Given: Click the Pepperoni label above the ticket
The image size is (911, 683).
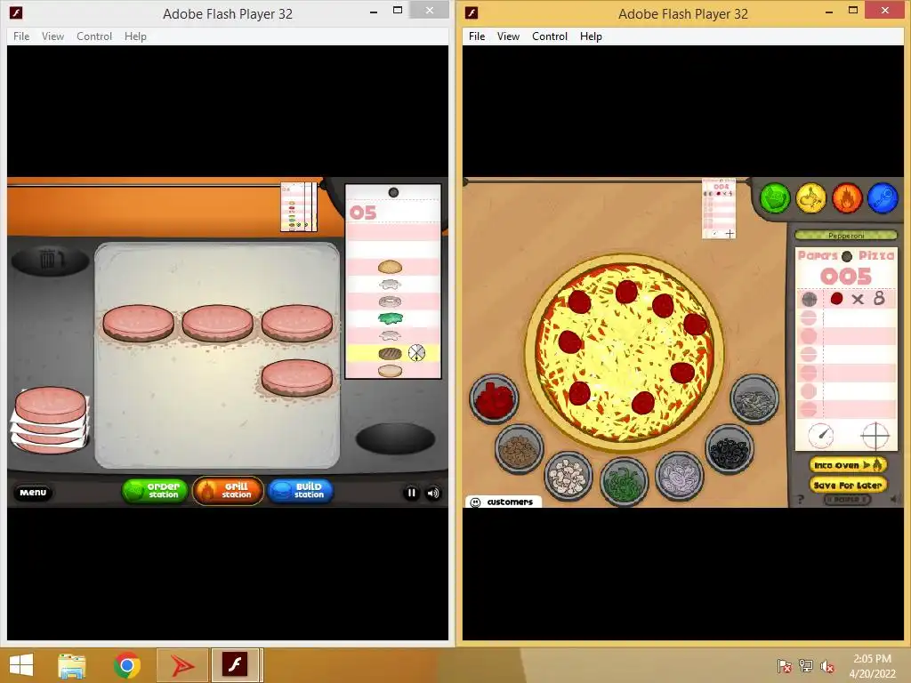Looking at the screenshot, I should pyautogui.click(x=846, y=235).
